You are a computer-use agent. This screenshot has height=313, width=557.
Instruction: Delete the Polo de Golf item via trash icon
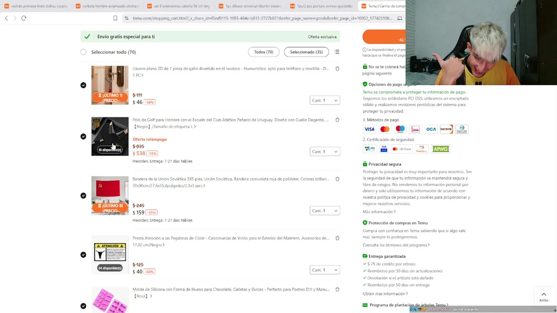tap(337, 120)
